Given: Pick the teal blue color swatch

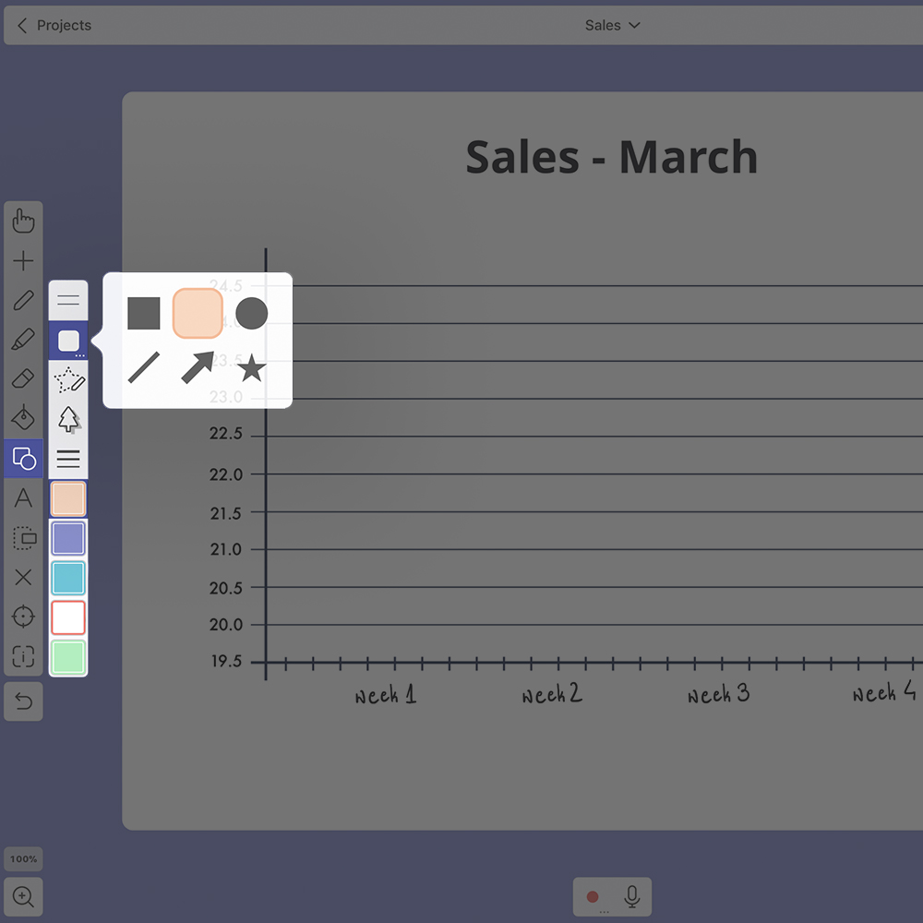Looking at the screenshot, I should click(68, 578).
